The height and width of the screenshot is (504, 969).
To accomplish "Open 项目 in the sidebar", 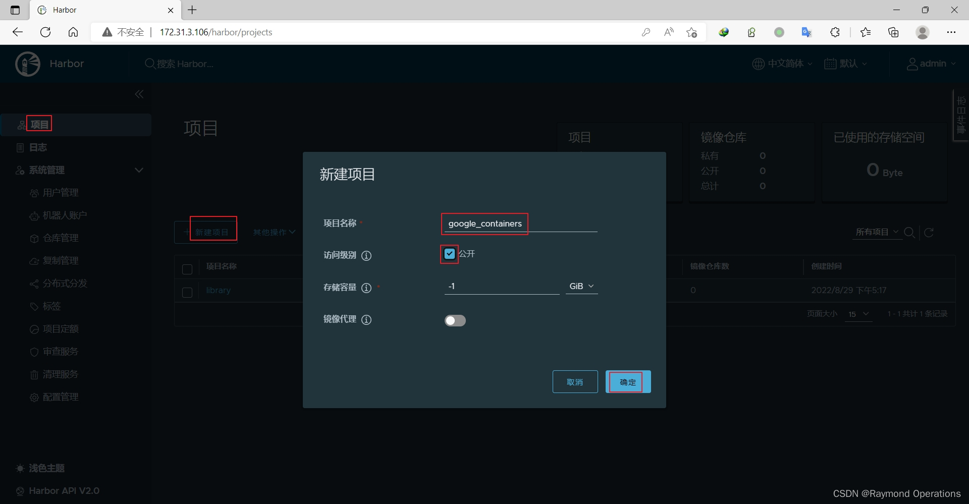I will pyautogui.click(x=76, y=125).
